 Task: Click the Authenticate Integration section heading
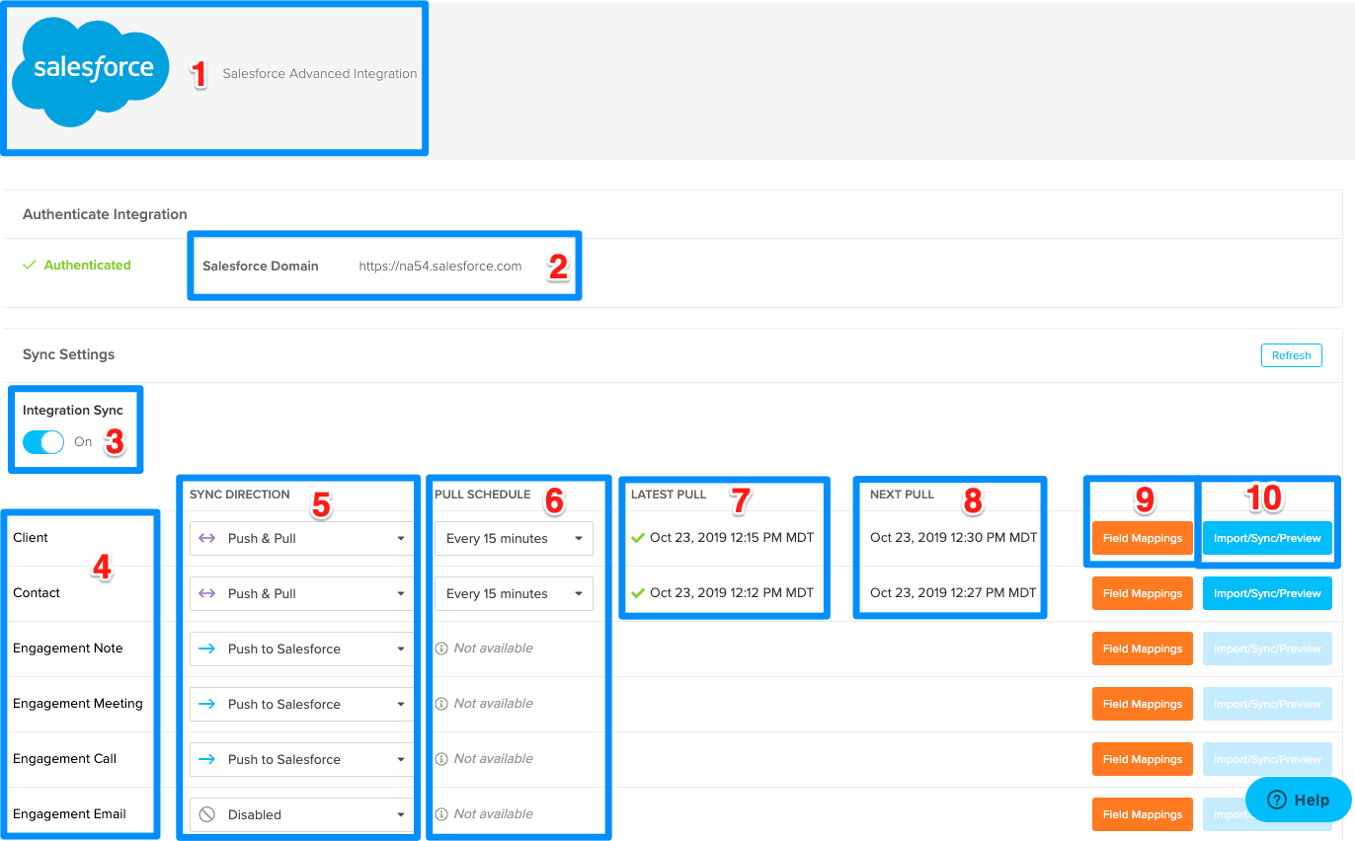click(x=105, y=214)
